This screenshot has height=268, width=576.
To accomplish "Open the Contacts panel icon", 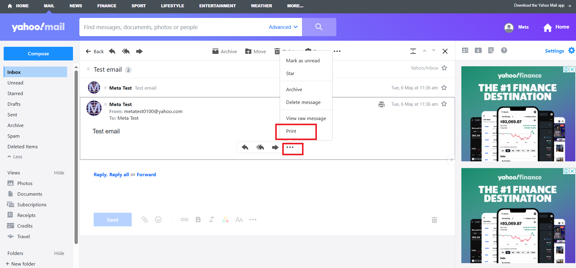I will [465, 50].
